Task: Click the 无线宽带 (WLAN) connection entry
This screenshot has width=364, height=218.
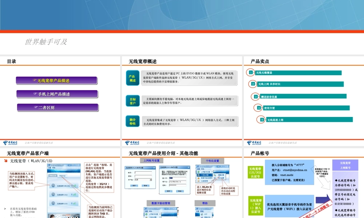Action: click(x=63, y=186)
